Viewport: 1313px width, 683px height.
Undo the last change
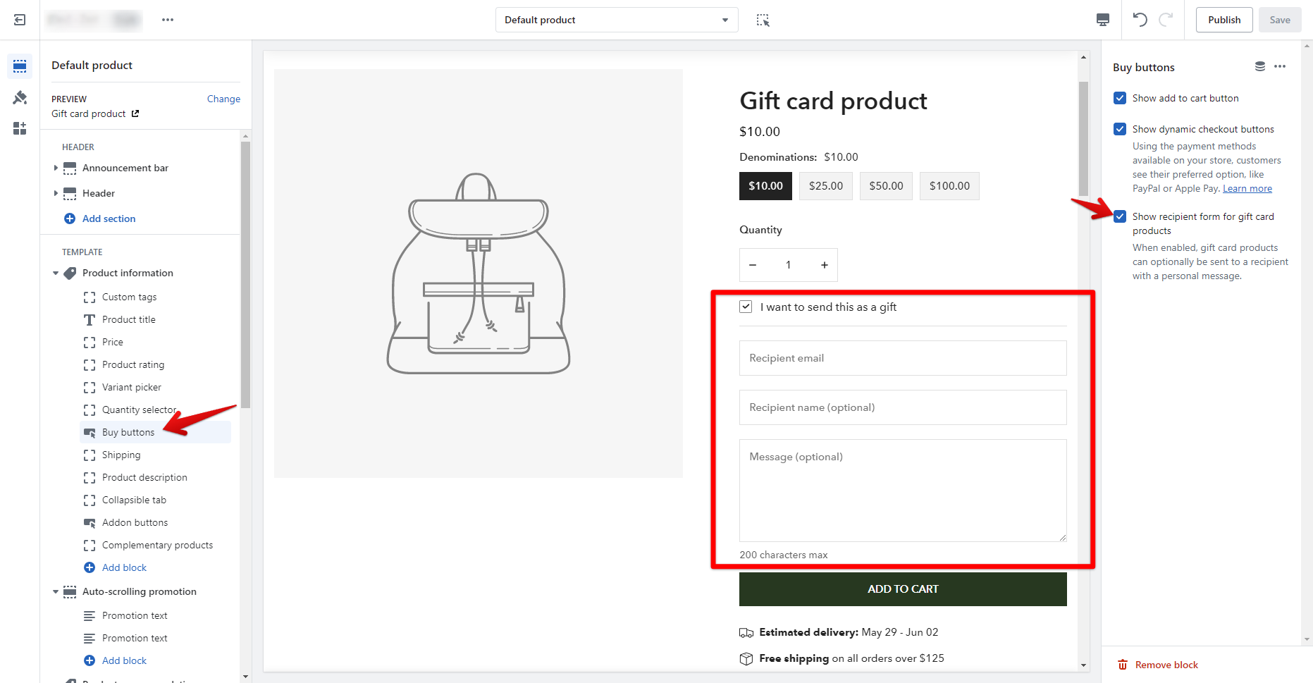tap(1140, 20)
